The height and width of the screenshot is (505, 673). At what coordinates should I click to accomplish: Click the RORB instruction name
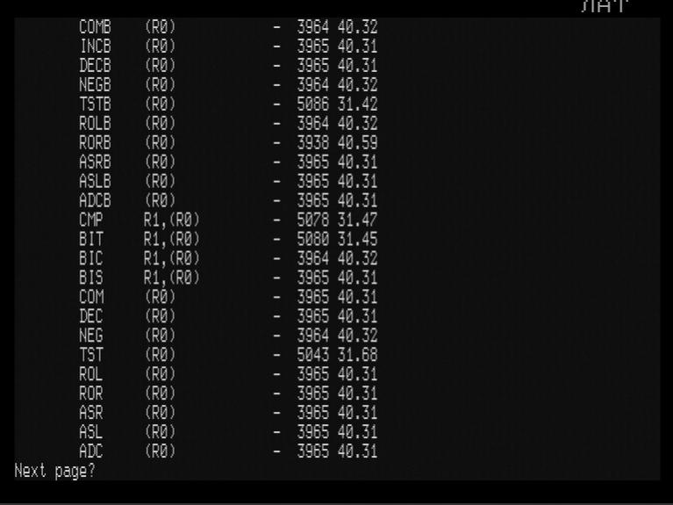pyautogui.click(x=95, y=142)
